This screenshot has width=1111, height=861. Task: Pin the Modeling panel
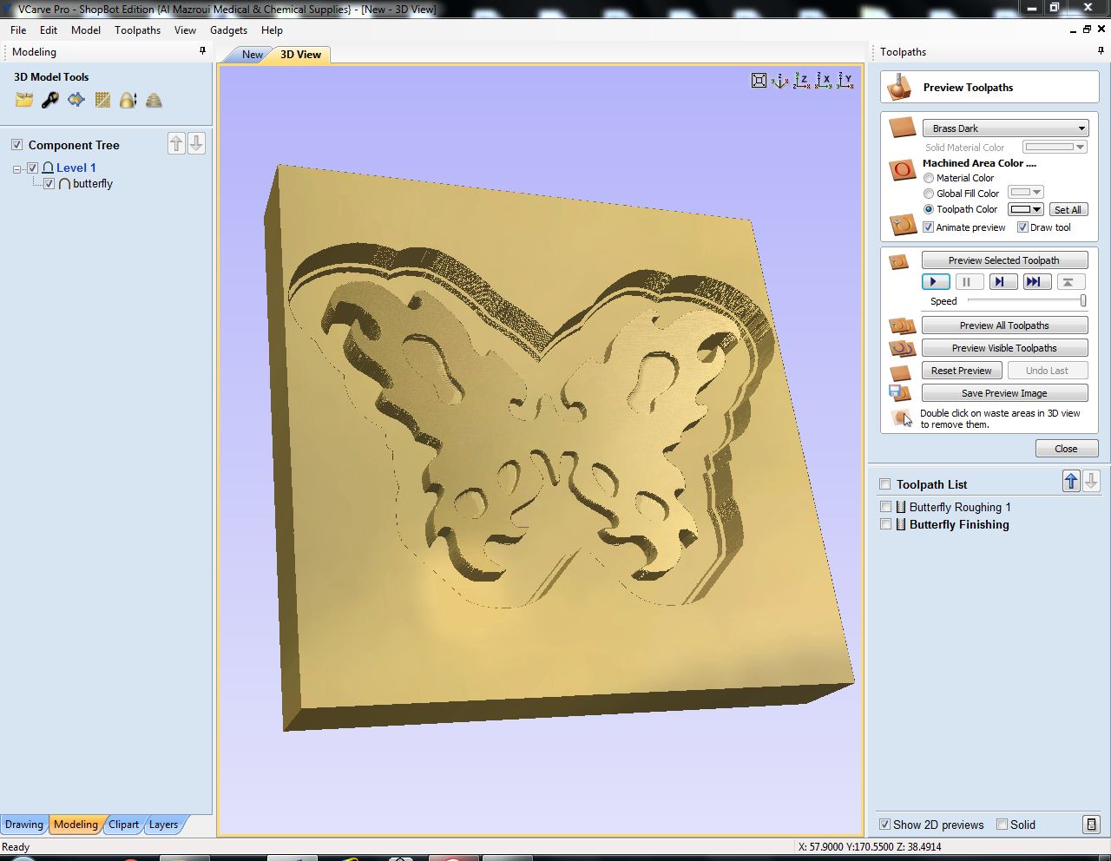coord(203,51)
